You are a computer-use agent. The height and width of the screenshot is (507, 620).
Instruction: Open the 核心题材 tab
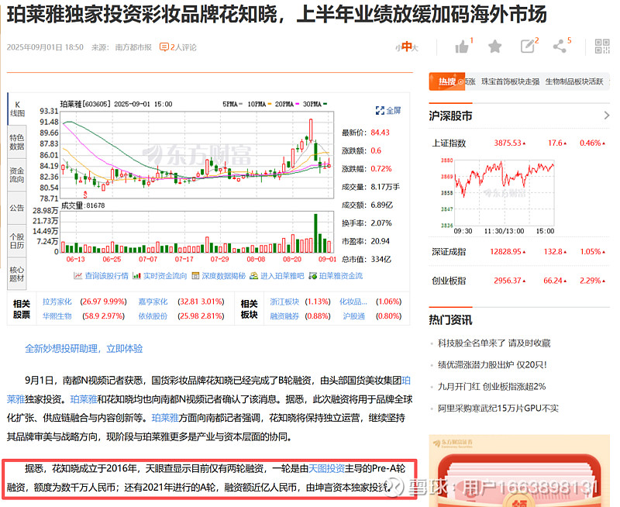point(17,274)
